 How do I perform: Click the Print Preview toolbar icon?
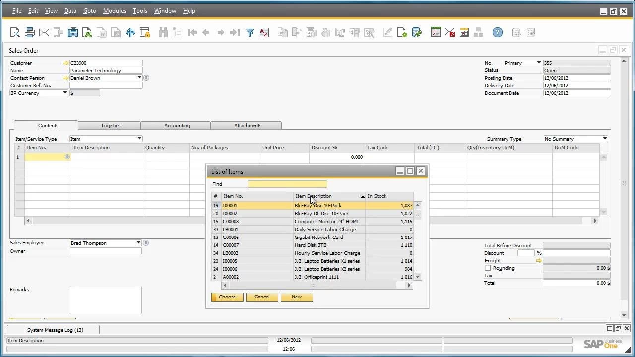(15, 33)
